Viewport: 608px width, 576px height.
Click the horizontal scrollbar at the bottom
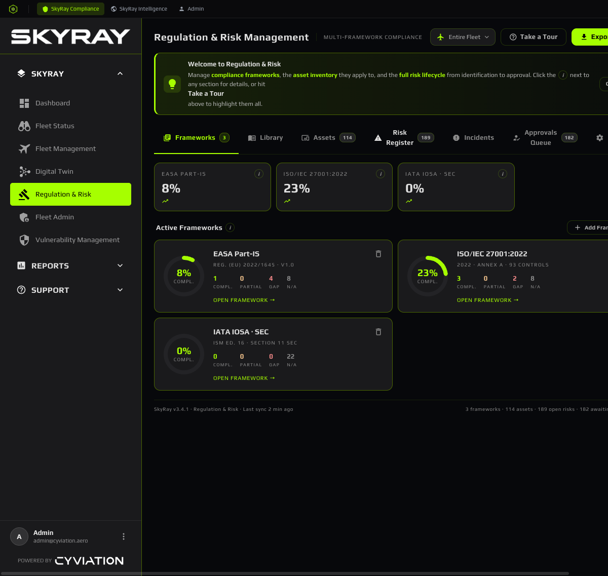pos(285,573)
